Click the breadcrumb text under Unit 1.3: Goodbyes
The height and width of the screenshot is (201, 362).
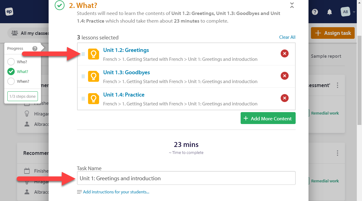(x=180, y=82)
